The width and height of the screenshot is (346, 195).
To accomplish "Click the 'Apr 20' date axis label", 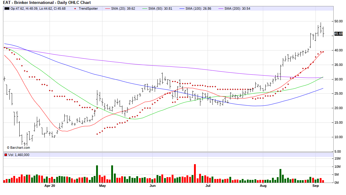I will [x=50, y=186].
